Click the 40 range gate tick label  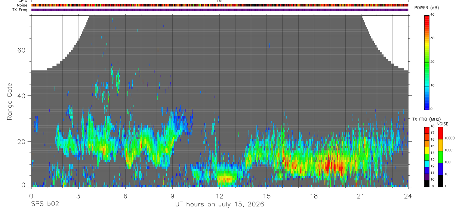tap(23, 96)
